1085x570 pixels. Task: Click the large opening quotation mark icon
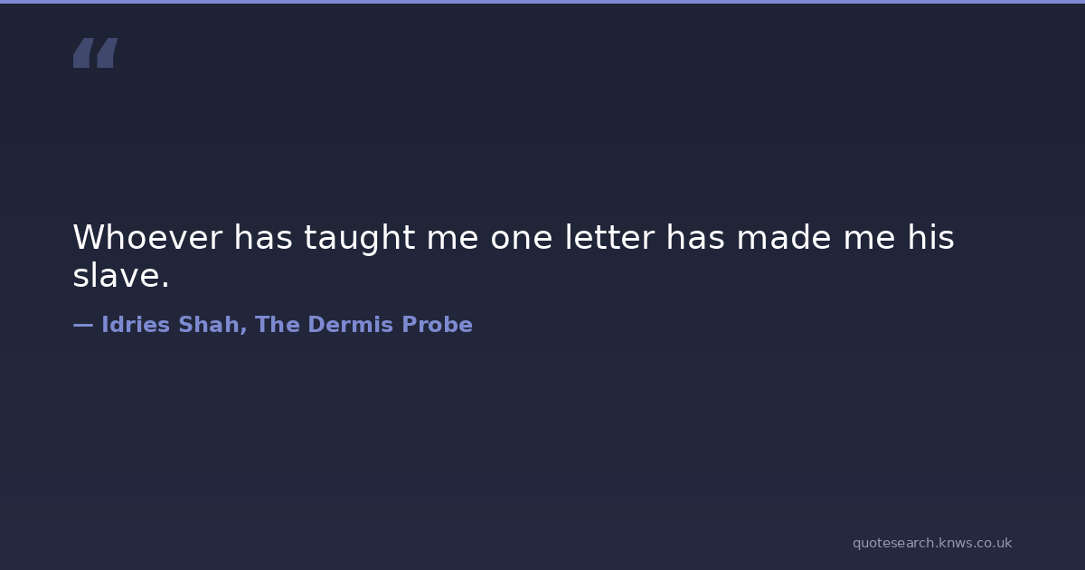coord(95,53)
